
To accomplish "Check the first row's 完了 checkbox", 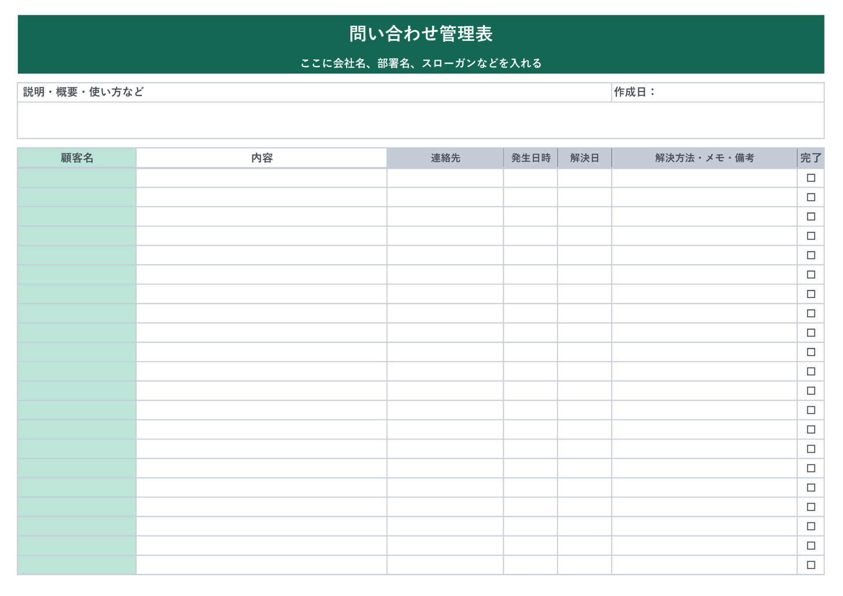I will pyautogui.click(x=811, y=178).
